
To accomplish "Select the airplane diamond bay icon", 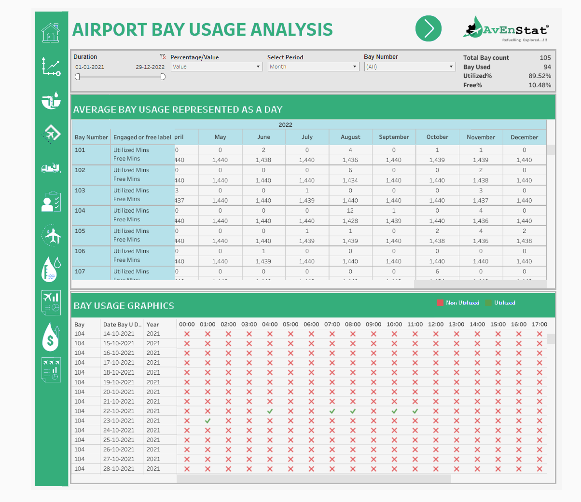I will [51, 134].
